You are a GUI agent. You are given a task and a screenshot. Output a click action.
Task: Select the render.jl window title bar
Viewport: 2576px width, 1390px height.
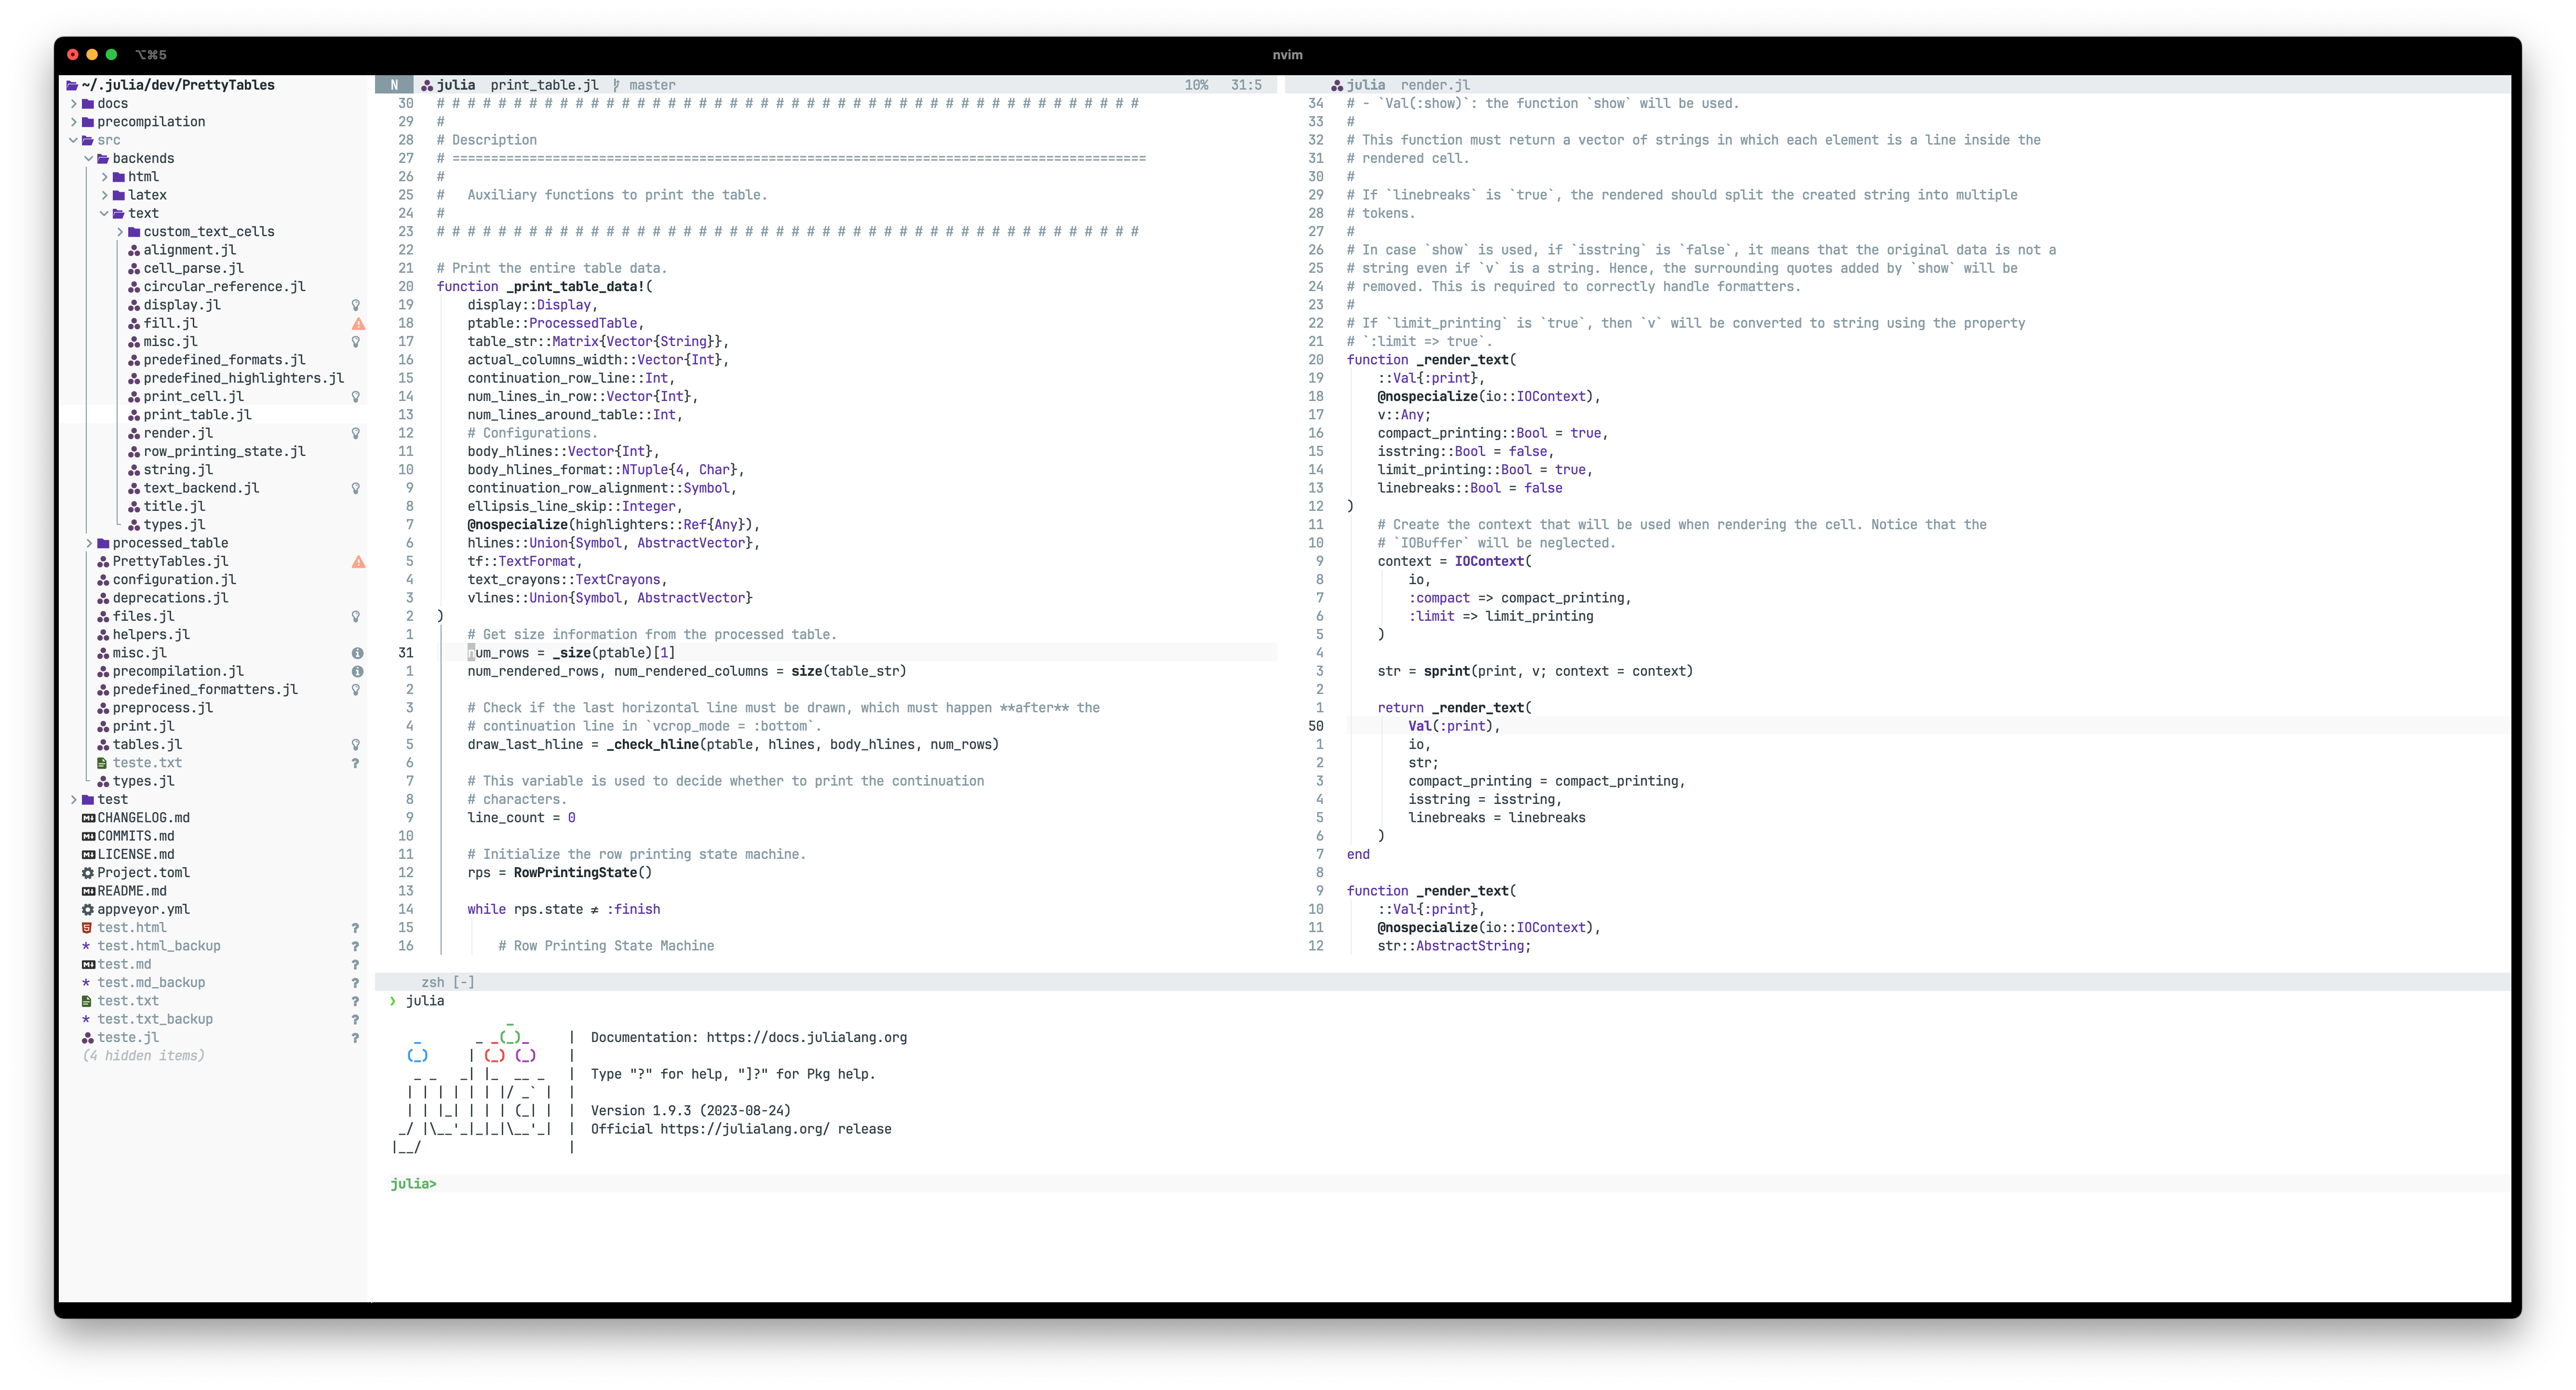tap(1435, 85)
